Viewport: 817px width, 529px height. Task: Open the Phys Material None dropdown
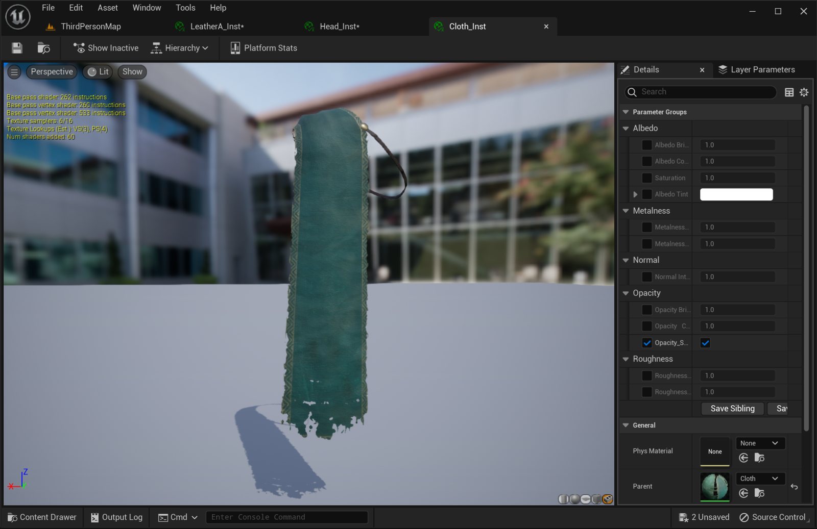760,443
